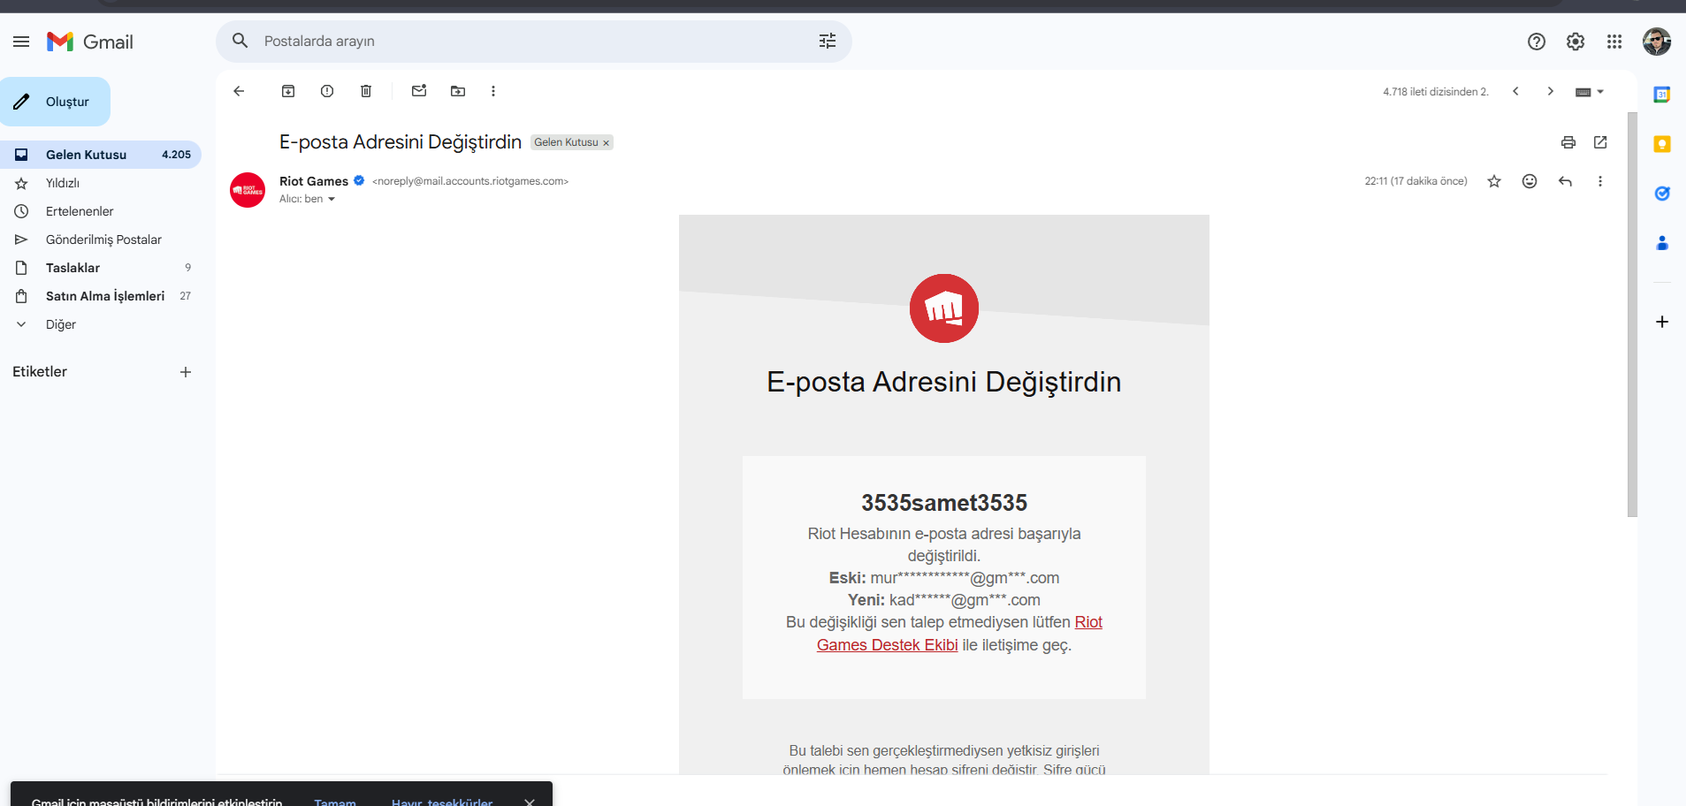Open Gönderilmiş Postalar folder

101,240
